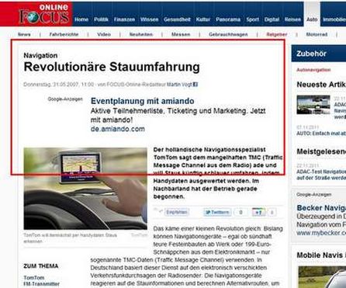Click the TomTom navigation device photo
Screen dimensions: 346x288
(85, 189)
